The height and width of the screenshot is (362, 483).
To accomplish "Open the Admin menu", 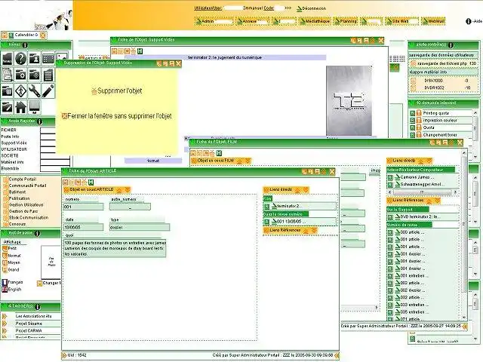I will pos(214,21).
